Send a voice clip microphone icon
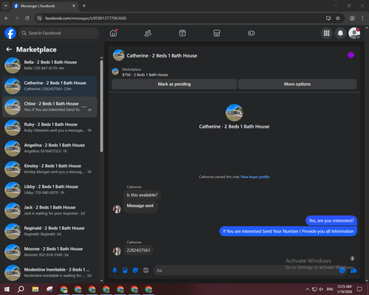Image resolution: width=369 pixels, height=295 pixels. (114, 271)
